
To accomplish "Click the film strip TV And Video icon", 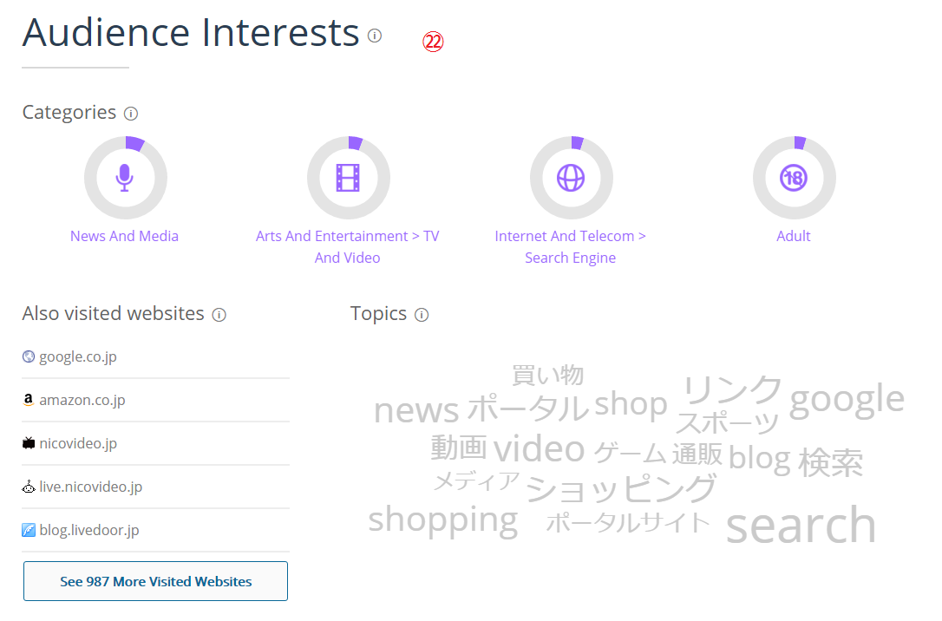I will [349, 178].
